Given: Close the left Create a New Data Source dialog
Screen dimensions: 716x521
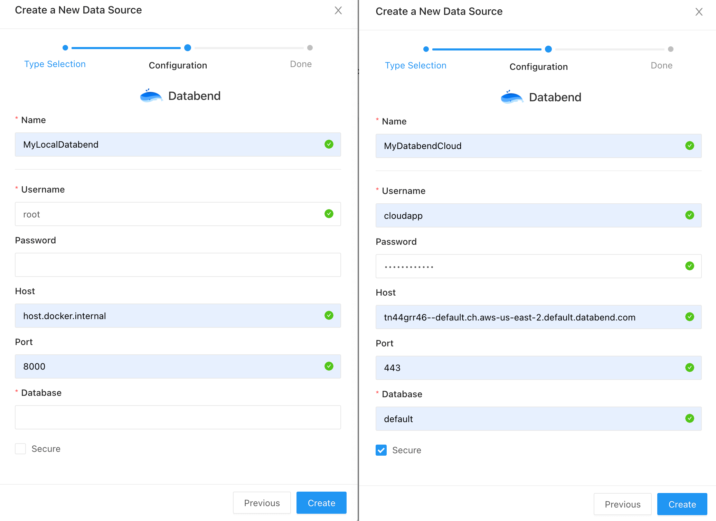Looking at the screenshot, I should coord(338,10).
